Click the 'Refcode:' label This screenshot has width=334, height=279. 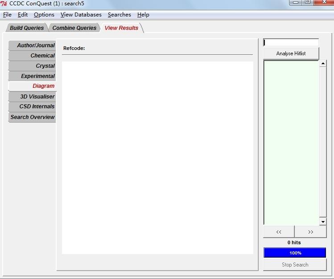point(74,48)
